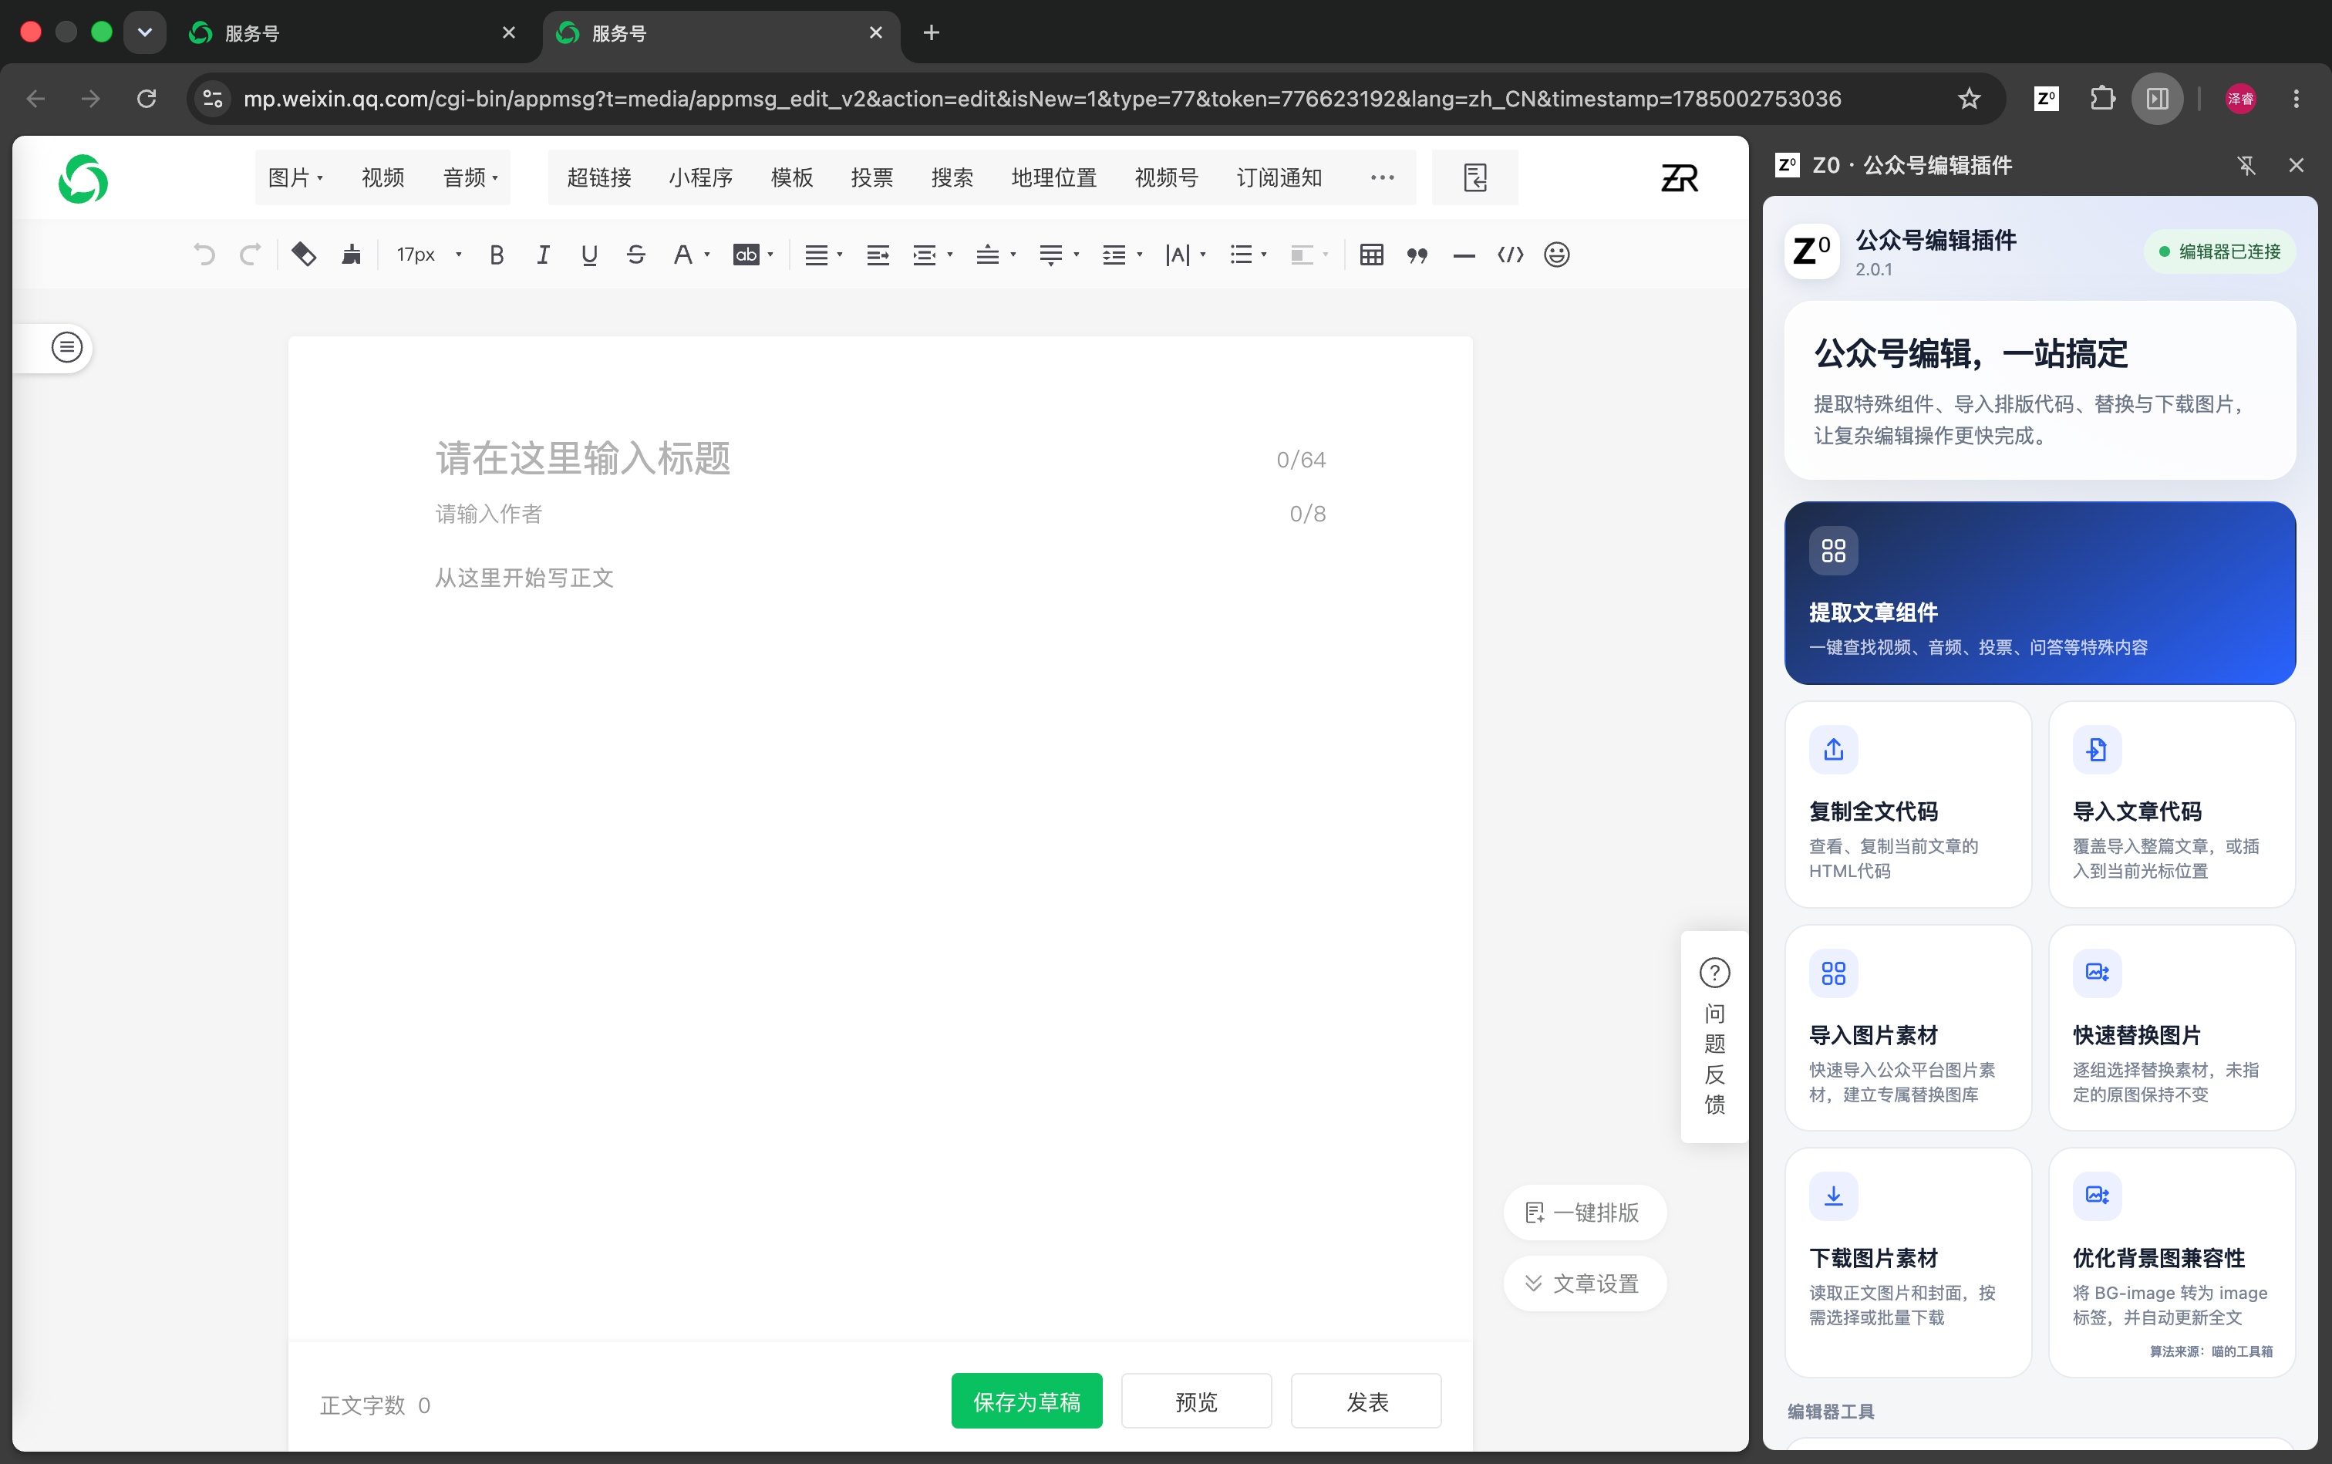
Task: Toggle italic text formatting
Action: pos(543,255)
